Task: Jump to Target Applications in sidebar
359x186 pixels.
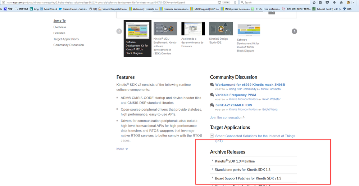Action: tap(66, 39)
